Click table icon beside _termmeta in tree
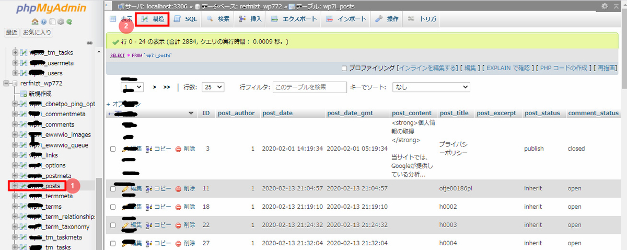 coord(24,196)
